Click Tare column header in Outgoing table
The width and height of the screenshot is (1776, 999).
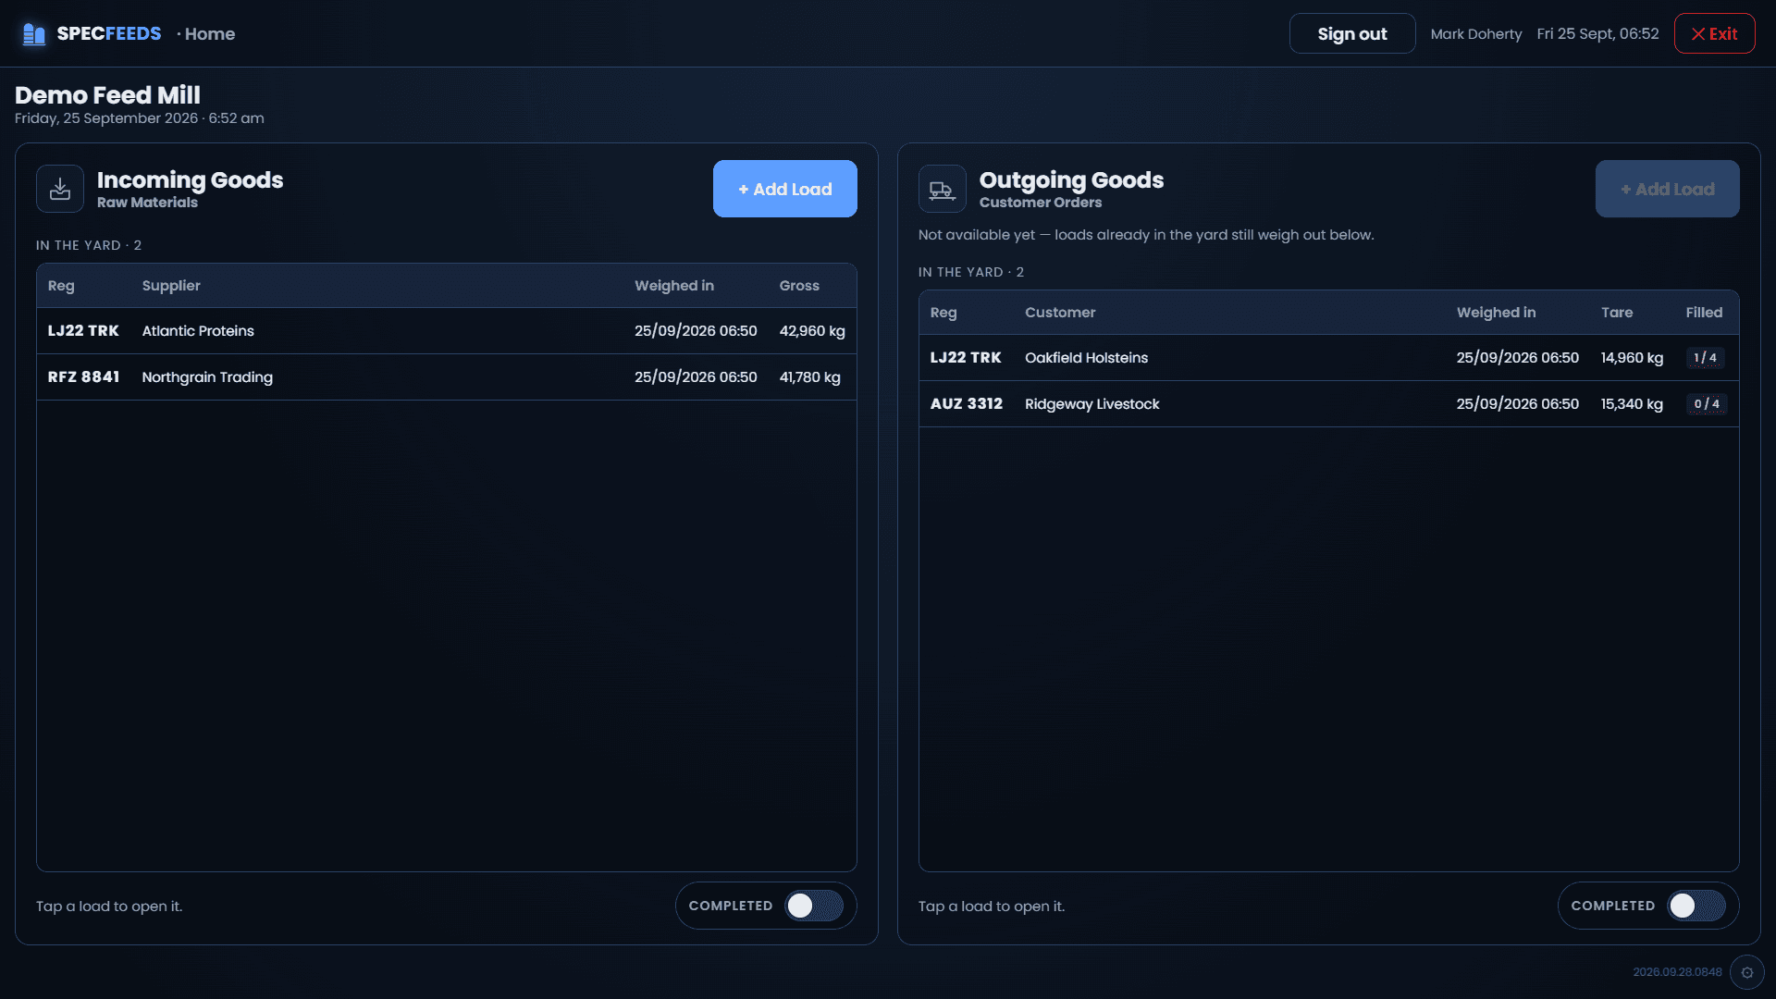1616,313
